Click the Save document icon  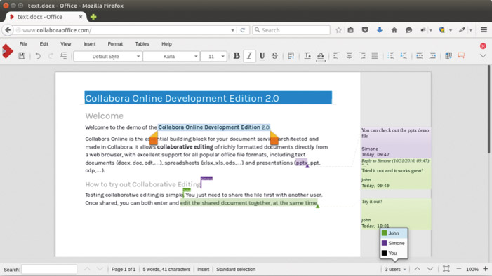coord(22,56)
